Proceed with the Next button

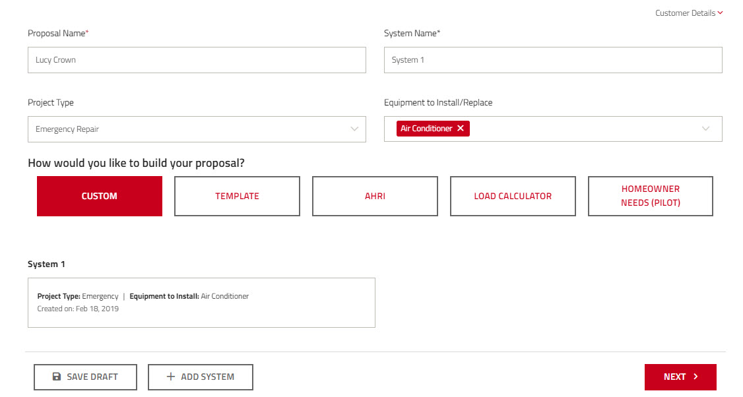click(680, 377)
